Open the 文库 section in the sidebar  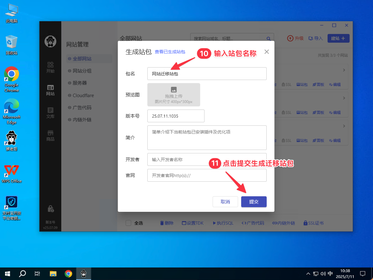(x=50, y=113)
